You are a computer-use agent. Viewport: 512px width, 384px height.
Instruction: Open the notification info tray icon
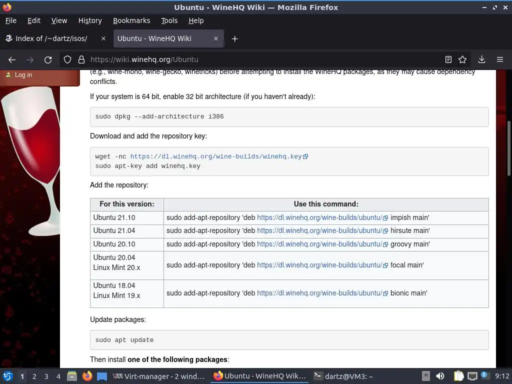[484, 375]
